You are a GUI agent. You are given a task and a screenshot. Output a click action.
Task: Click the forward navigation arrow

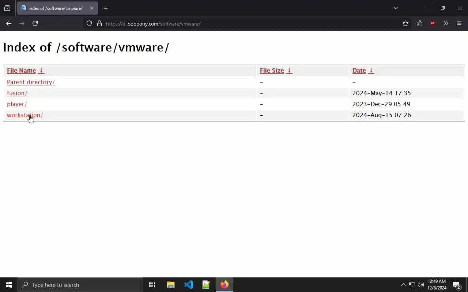click(22, 23)
